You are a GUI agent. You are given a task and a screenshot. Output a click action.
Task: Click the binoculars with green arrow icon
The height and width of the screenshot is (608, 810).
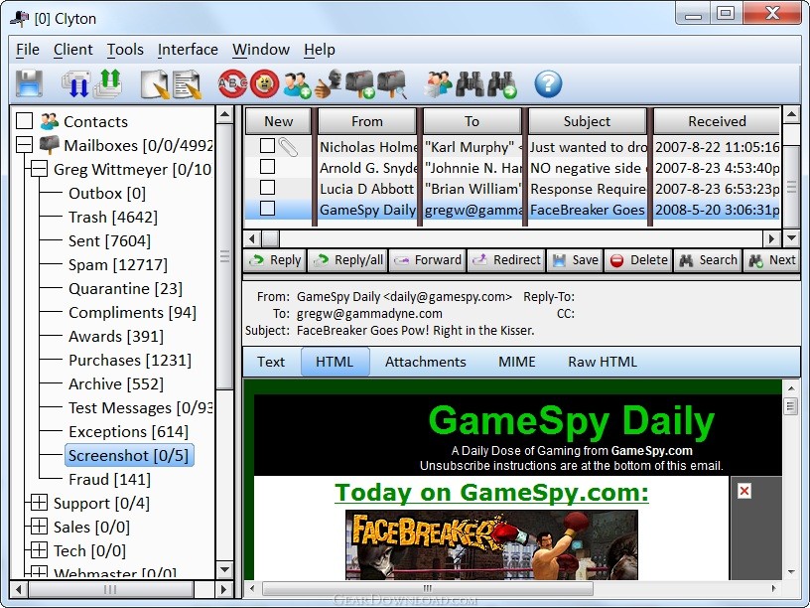click(502, 84)
